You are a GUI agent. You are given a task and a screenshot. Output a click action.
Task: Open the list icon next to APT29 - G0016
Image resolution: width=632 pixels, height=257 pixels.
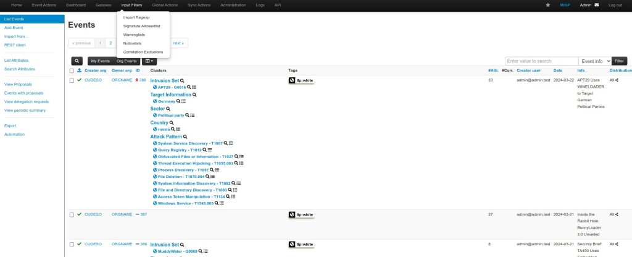pos(194,87)
